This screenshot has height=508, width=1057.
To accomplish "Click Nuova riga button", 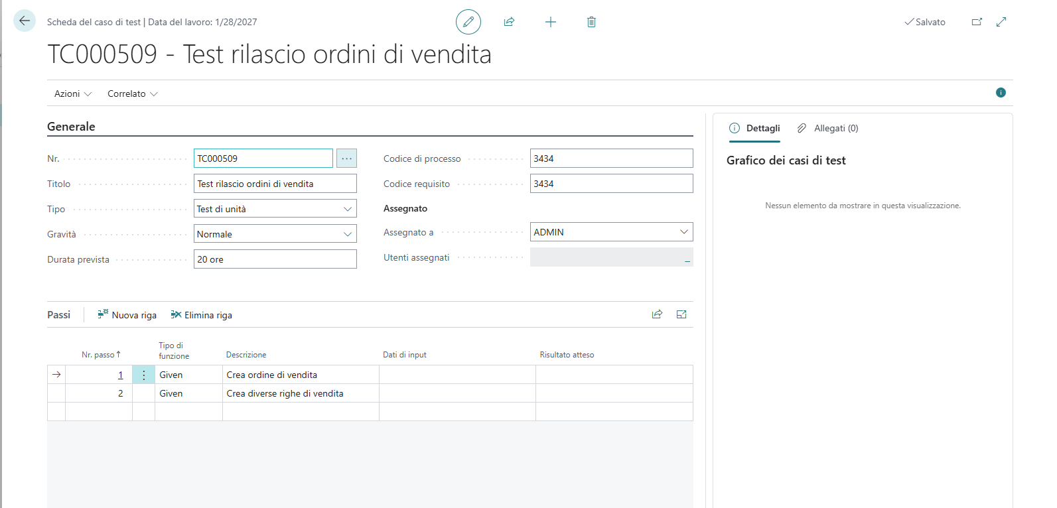I will tap(127, 315).
